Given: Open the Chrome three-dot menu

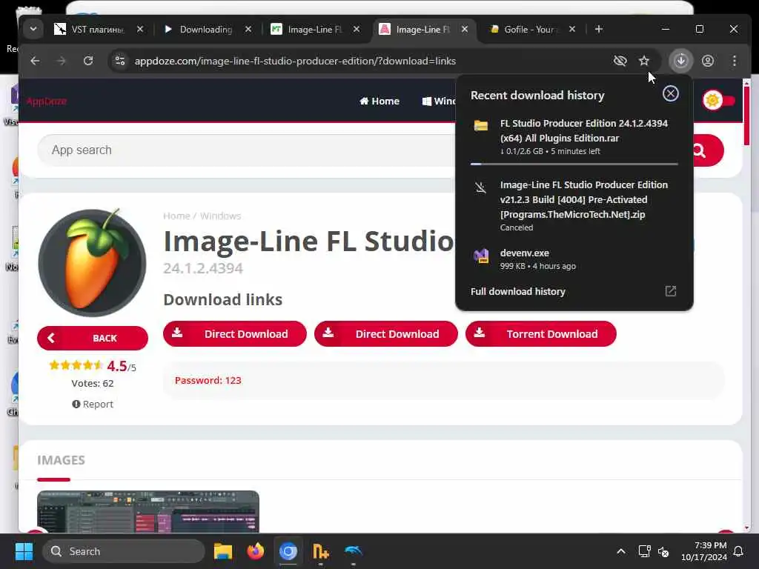Looking at the screenshot, I should click(735, 61).
